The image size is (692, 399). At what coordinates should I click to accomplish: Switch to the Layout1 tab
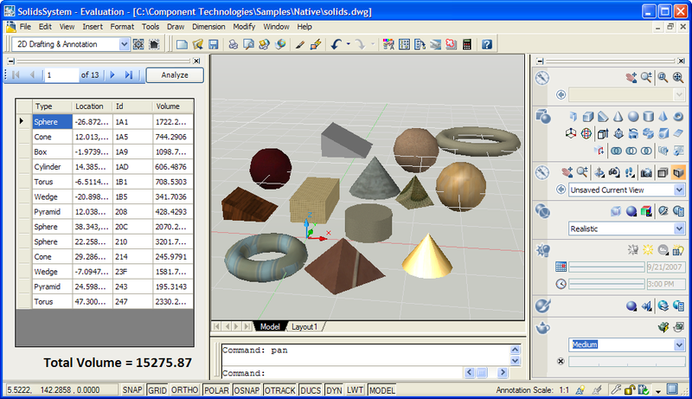pos(304,326)
